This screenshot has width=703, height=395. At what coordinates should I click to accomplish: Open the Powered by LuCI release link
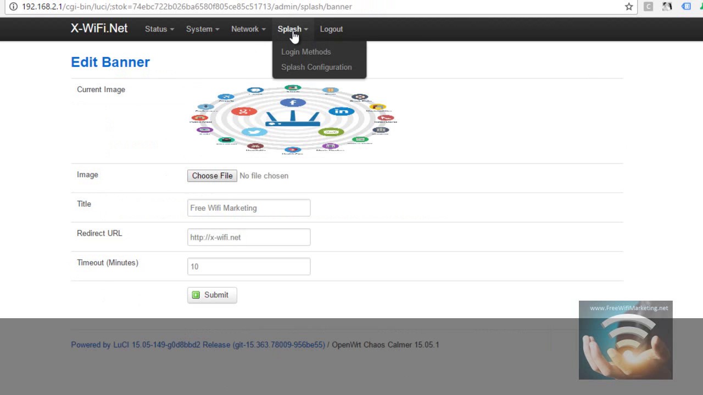tap(198, 345)
